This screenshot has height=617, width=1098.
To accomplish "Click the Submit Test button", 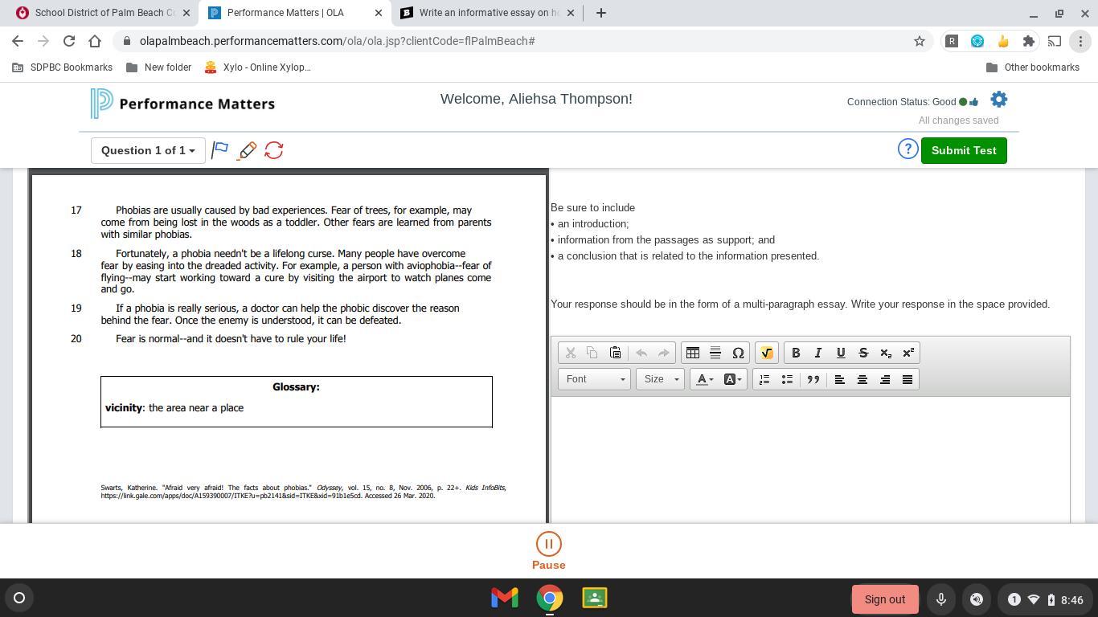I will click(x=964, y=150).
